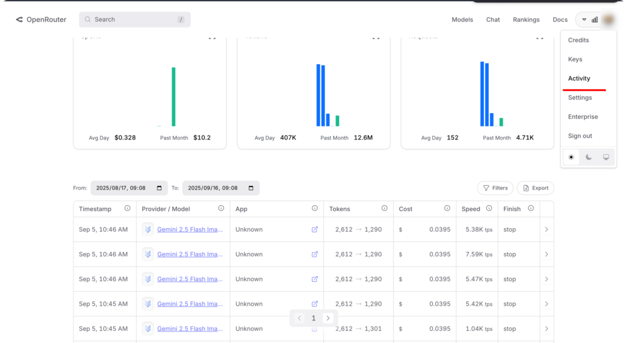Select the light theme sun icon
Image resolution: width=627 pixels, height=343 pixels.
coord(571,157)
